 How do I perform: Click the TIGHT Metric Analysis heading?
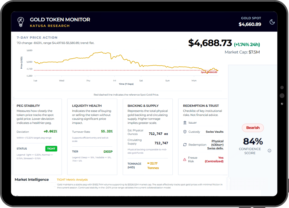click(72, 180)
